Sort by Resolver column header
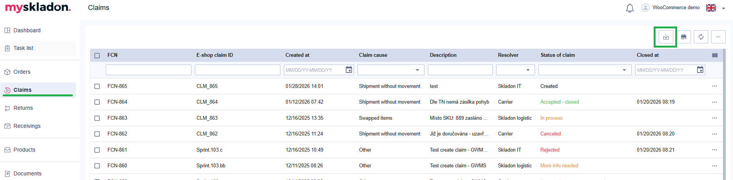 tap(508, 55)
